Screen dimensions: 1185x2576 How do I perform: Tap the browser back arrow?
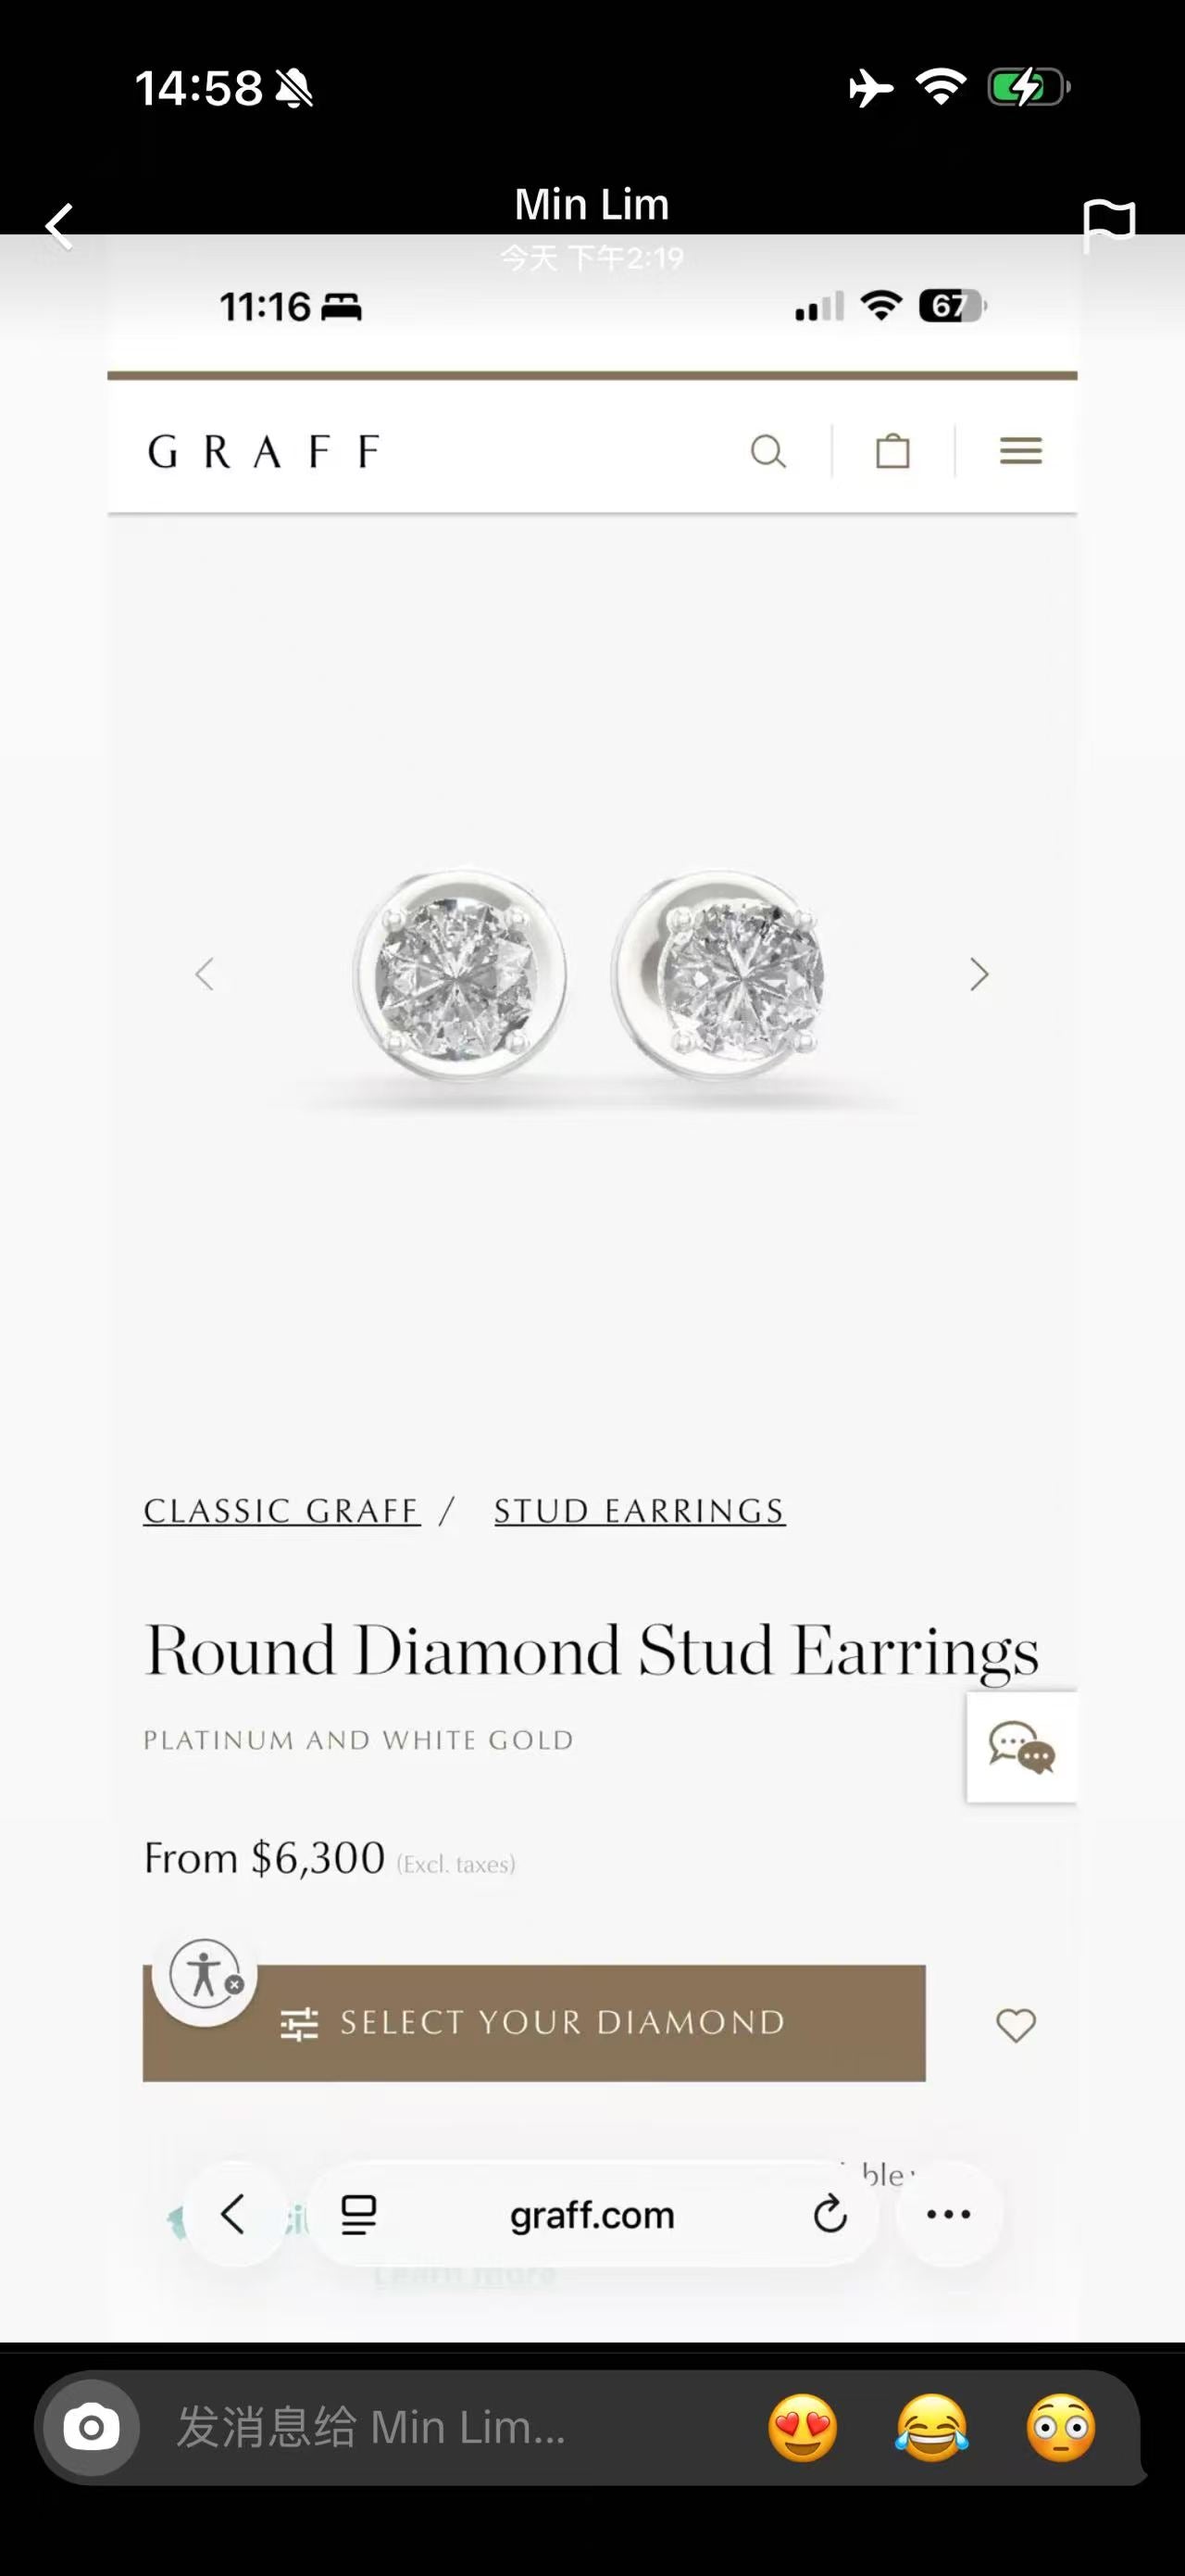234,2214
